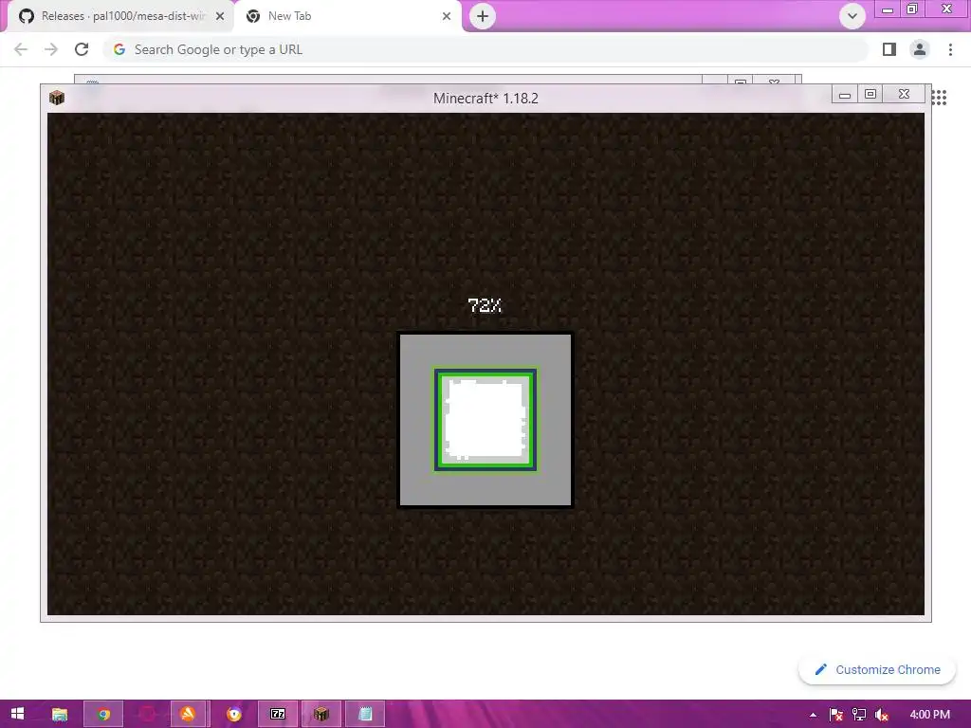Switch to Minecraft on the taskbar

click(321, 714)
